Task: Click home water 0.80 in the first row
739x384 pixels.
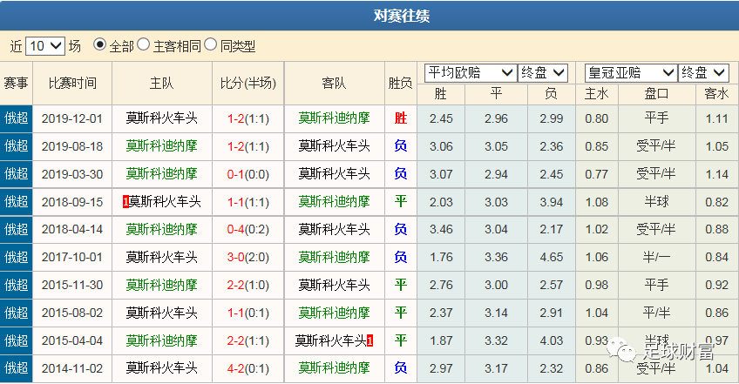Action: pos(597,118)
